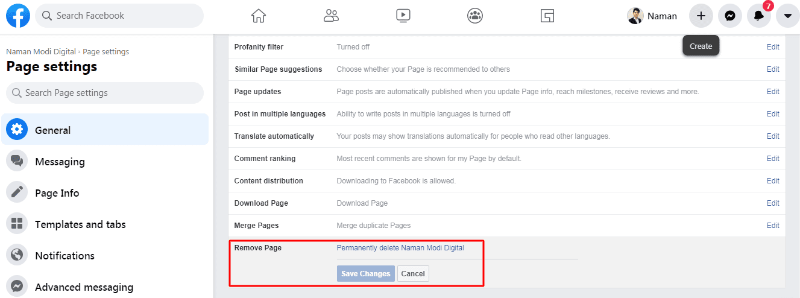Open the Notifications bell icon
This screenshot has width=800, height=298.
point(758,16)
